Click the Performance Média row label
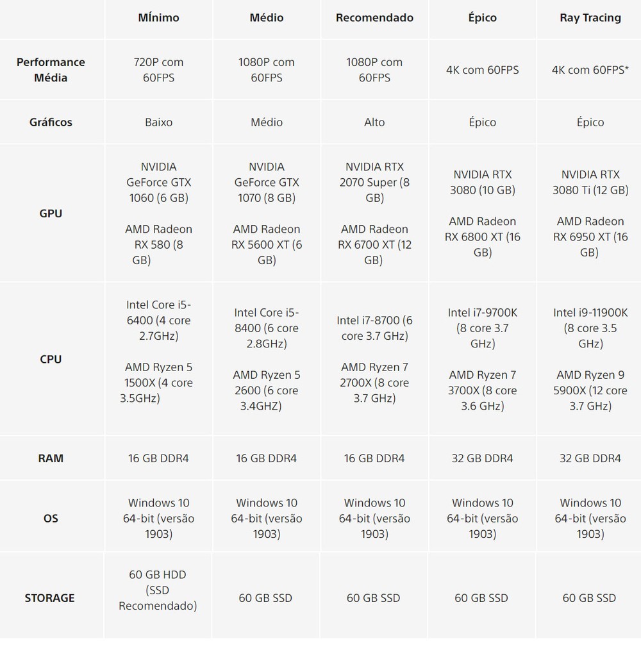641x668 pixels. [51, 70]
